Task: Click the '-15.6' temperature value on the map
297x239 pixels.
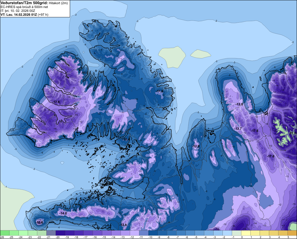Action: 40,222
